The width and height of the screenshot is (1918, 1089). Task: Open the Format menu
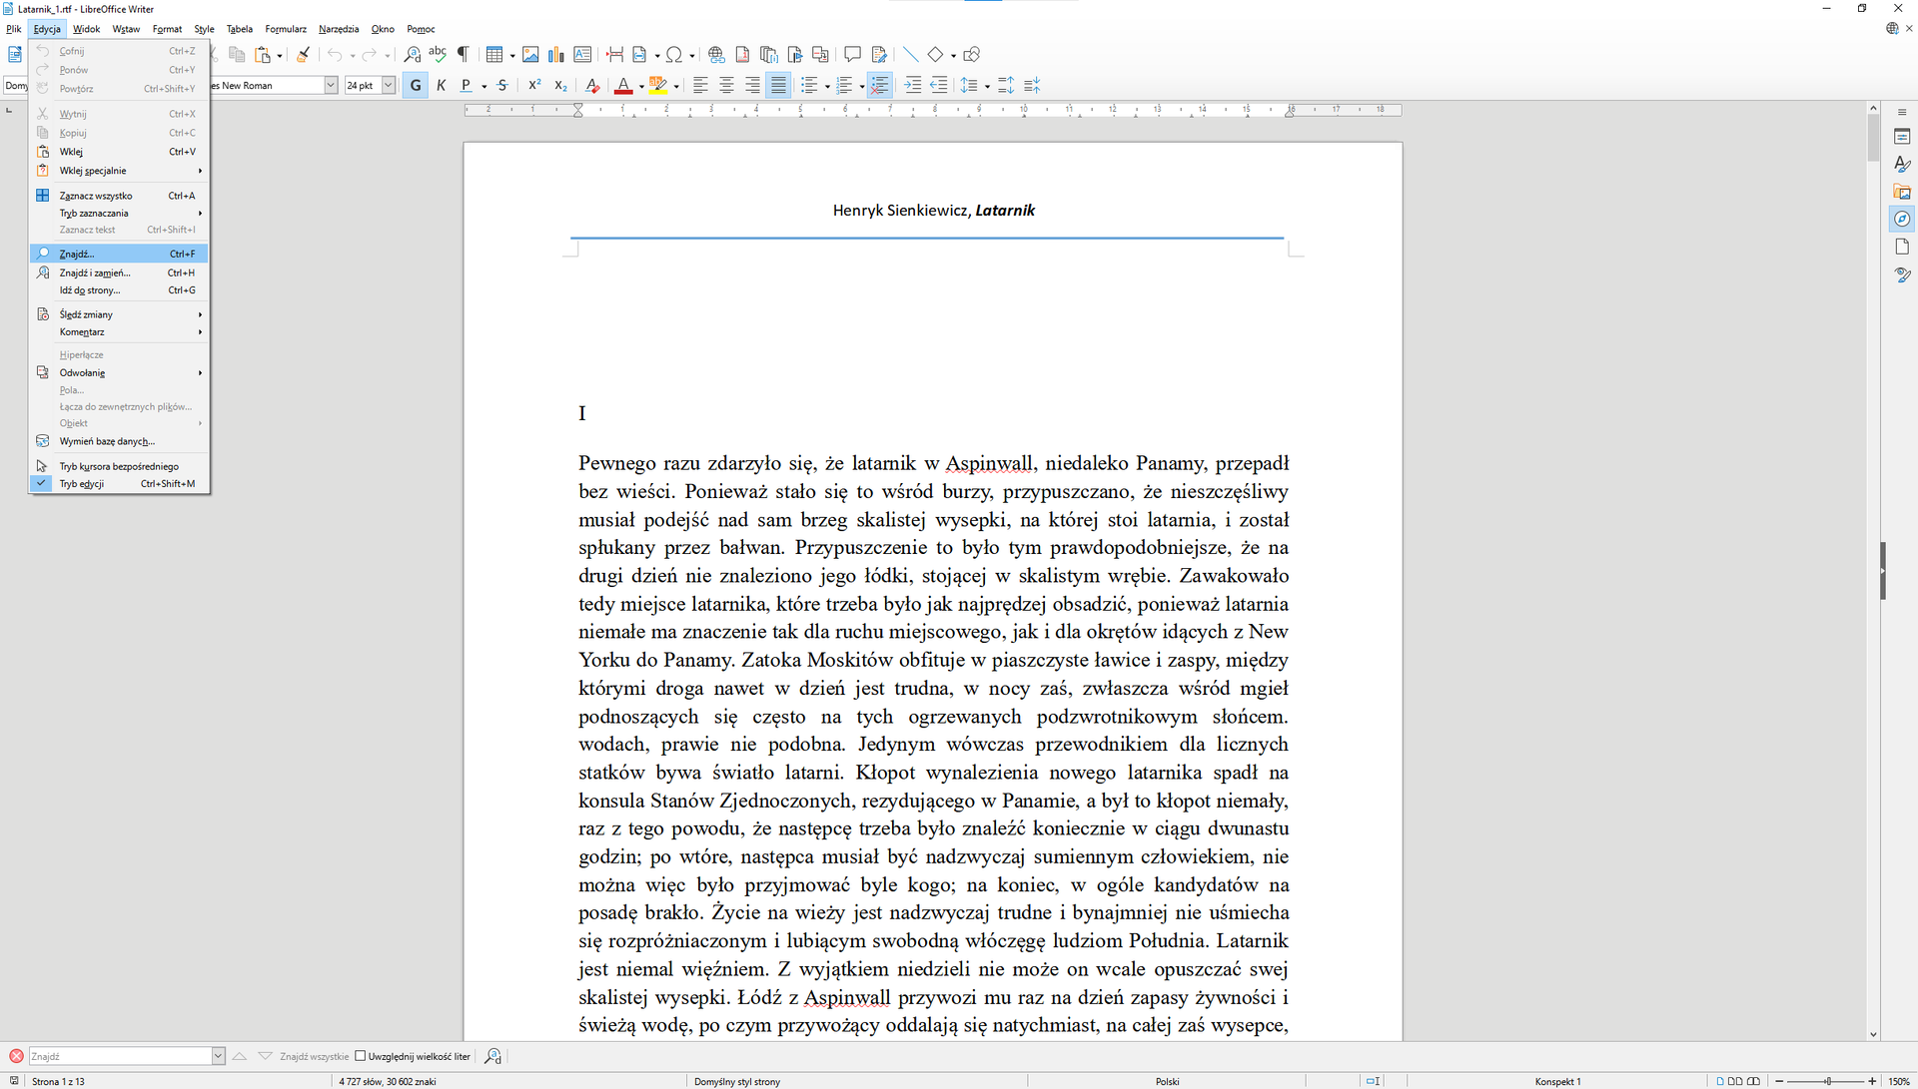point(167,29)
